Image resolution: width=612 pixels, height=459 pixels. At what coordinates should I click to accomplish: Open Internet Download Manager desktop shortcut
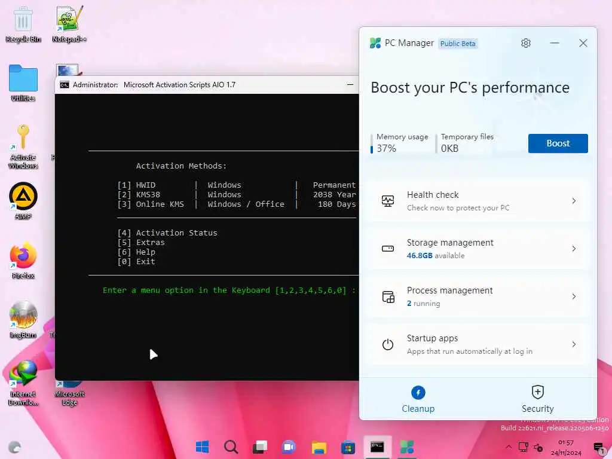(x=23, y=383)
